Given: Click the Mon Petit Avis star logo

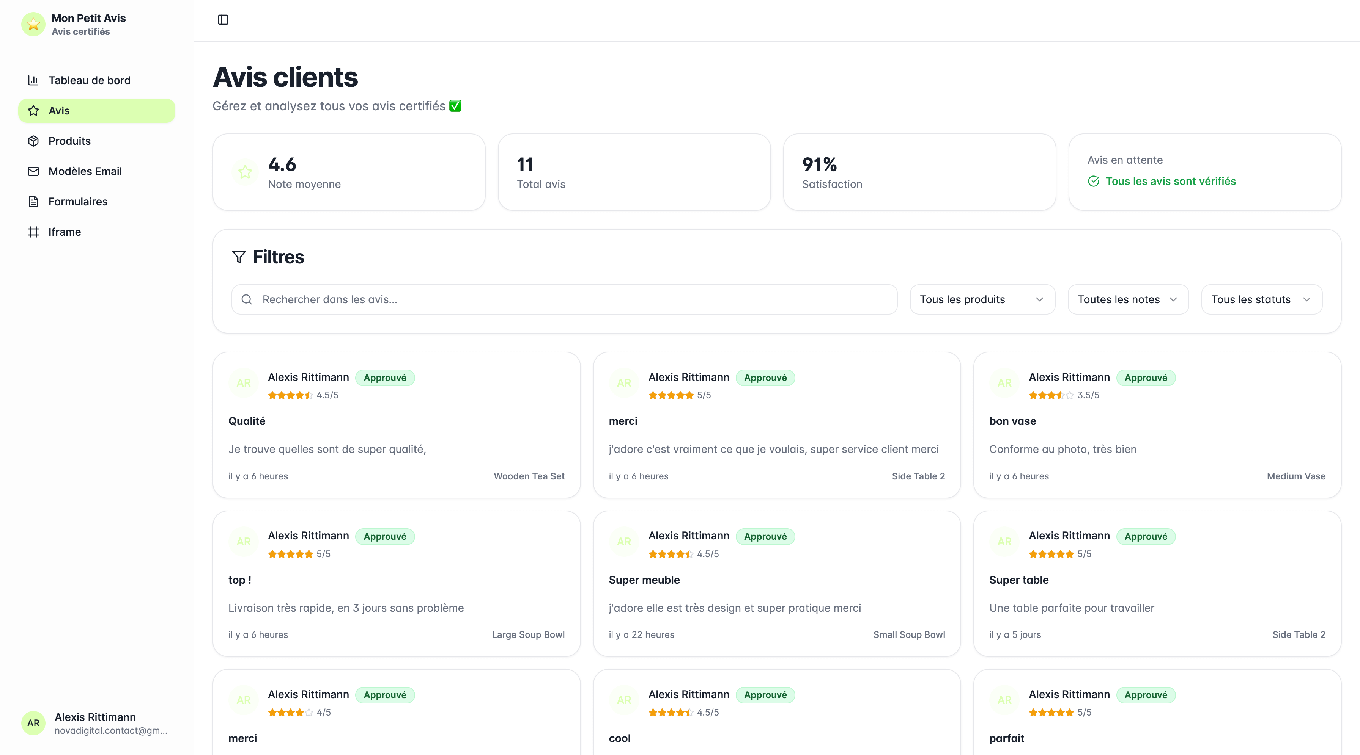Looking at the screenshot, I should (x=33, y=24).
